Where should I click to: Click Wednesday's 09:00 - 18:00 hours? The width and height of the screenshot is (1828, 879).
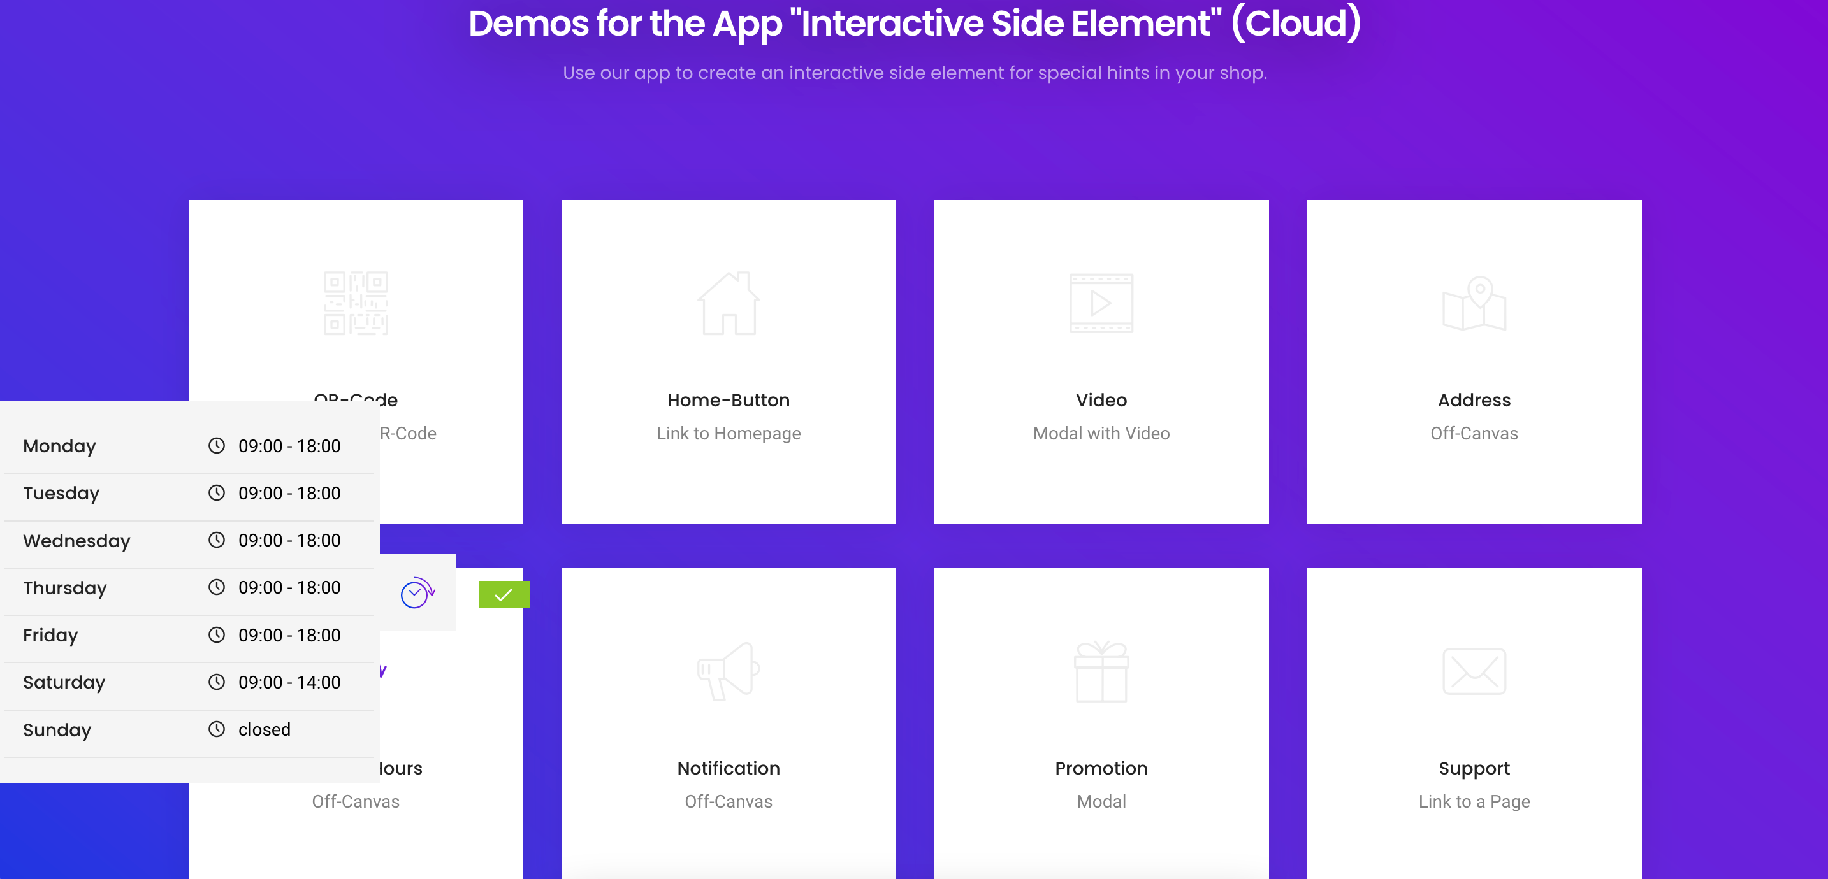[x=289, y=541]
